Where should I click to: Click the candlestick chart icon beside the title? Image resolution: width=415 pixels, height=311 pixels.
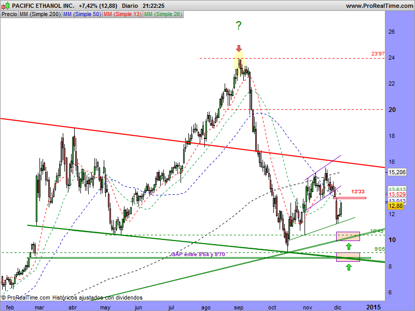click(6, 6)
